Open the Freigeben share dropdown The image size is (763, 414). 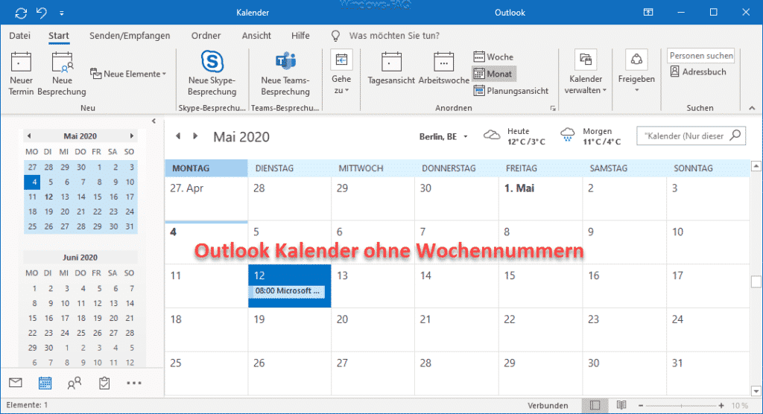click(x=636, y=72)
